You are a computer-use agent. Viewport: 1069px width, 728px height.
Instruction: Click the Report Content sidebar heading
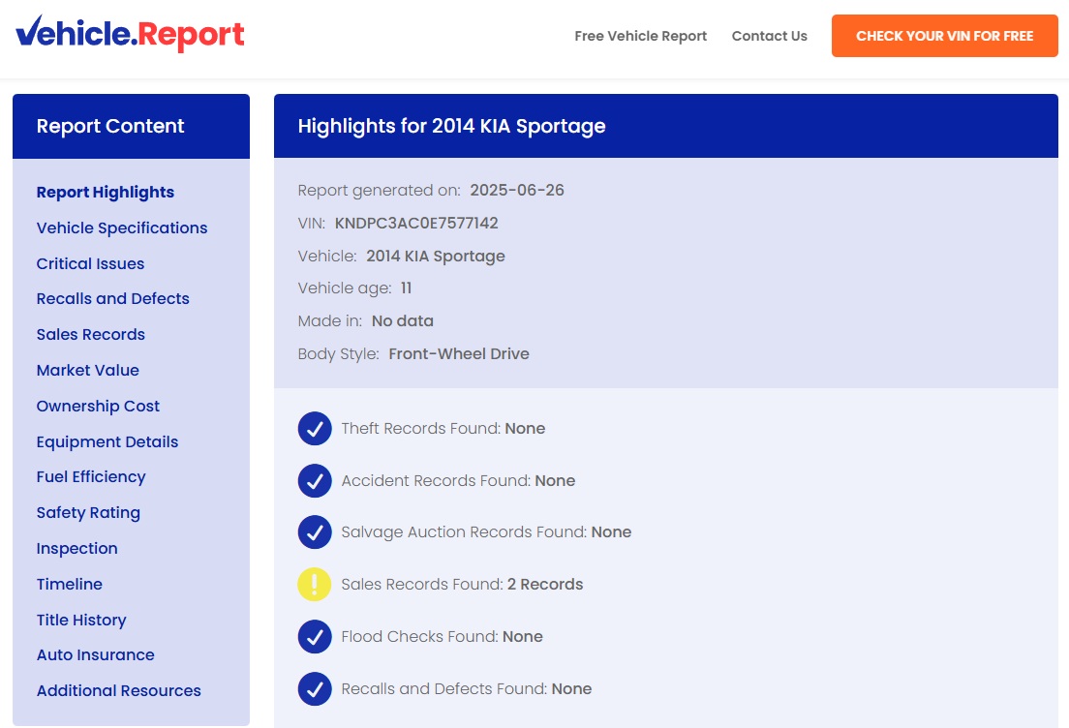coord(109,126)
